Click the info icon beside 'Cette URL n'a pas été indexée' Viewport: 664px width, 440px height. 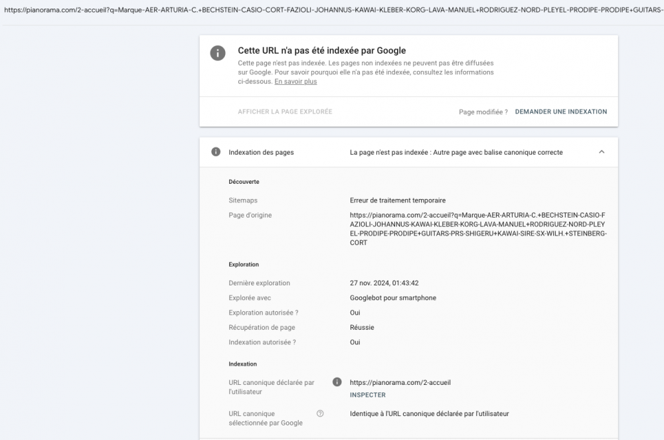click(x=218, y=53)
